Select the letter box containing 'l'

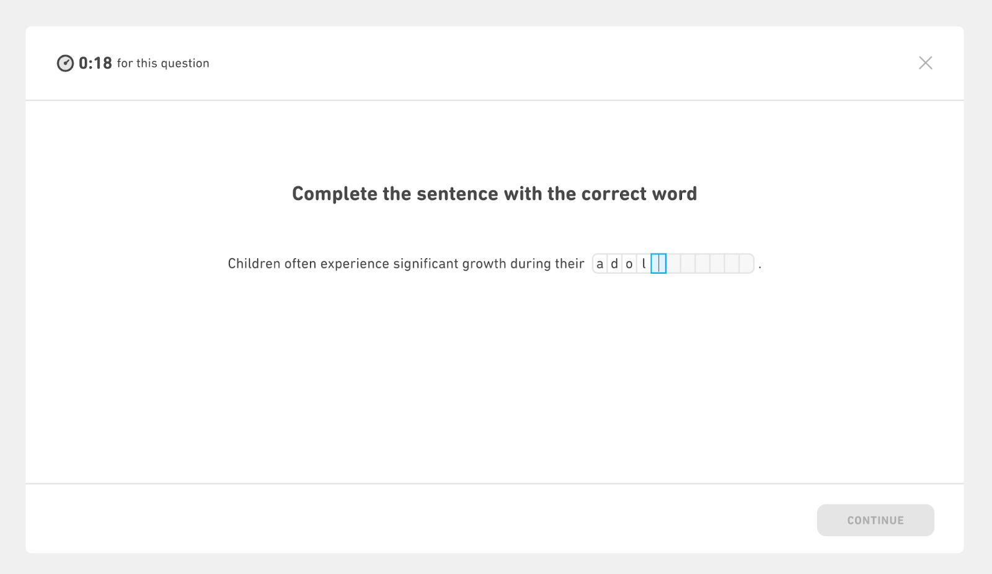pyautogui.click(x=644, y=264)
